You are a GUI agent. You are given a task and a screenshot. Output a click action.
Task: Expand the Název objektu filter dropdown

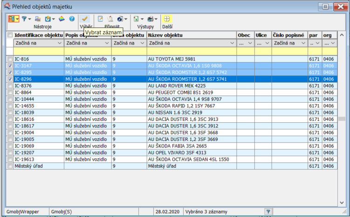[x=232, y=43]
